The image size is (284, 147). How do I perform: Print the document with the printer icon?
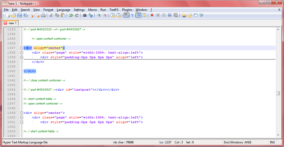point(43,15)
